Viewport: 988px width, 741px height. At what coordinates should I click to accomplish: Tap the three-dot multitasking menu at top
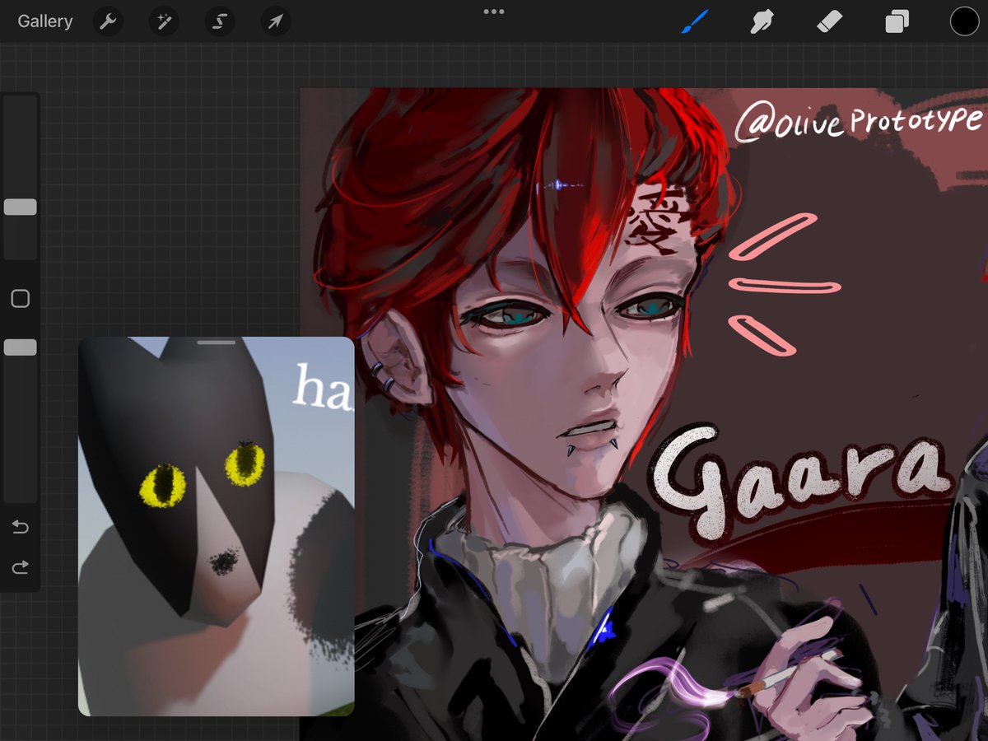(x=494, y=12)
